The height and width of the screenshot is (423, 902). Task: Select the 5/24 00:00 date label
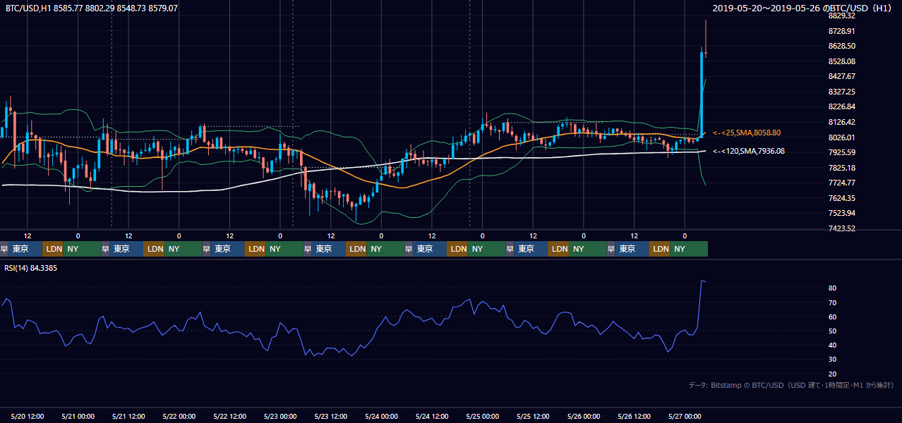(x=381, y=416)
